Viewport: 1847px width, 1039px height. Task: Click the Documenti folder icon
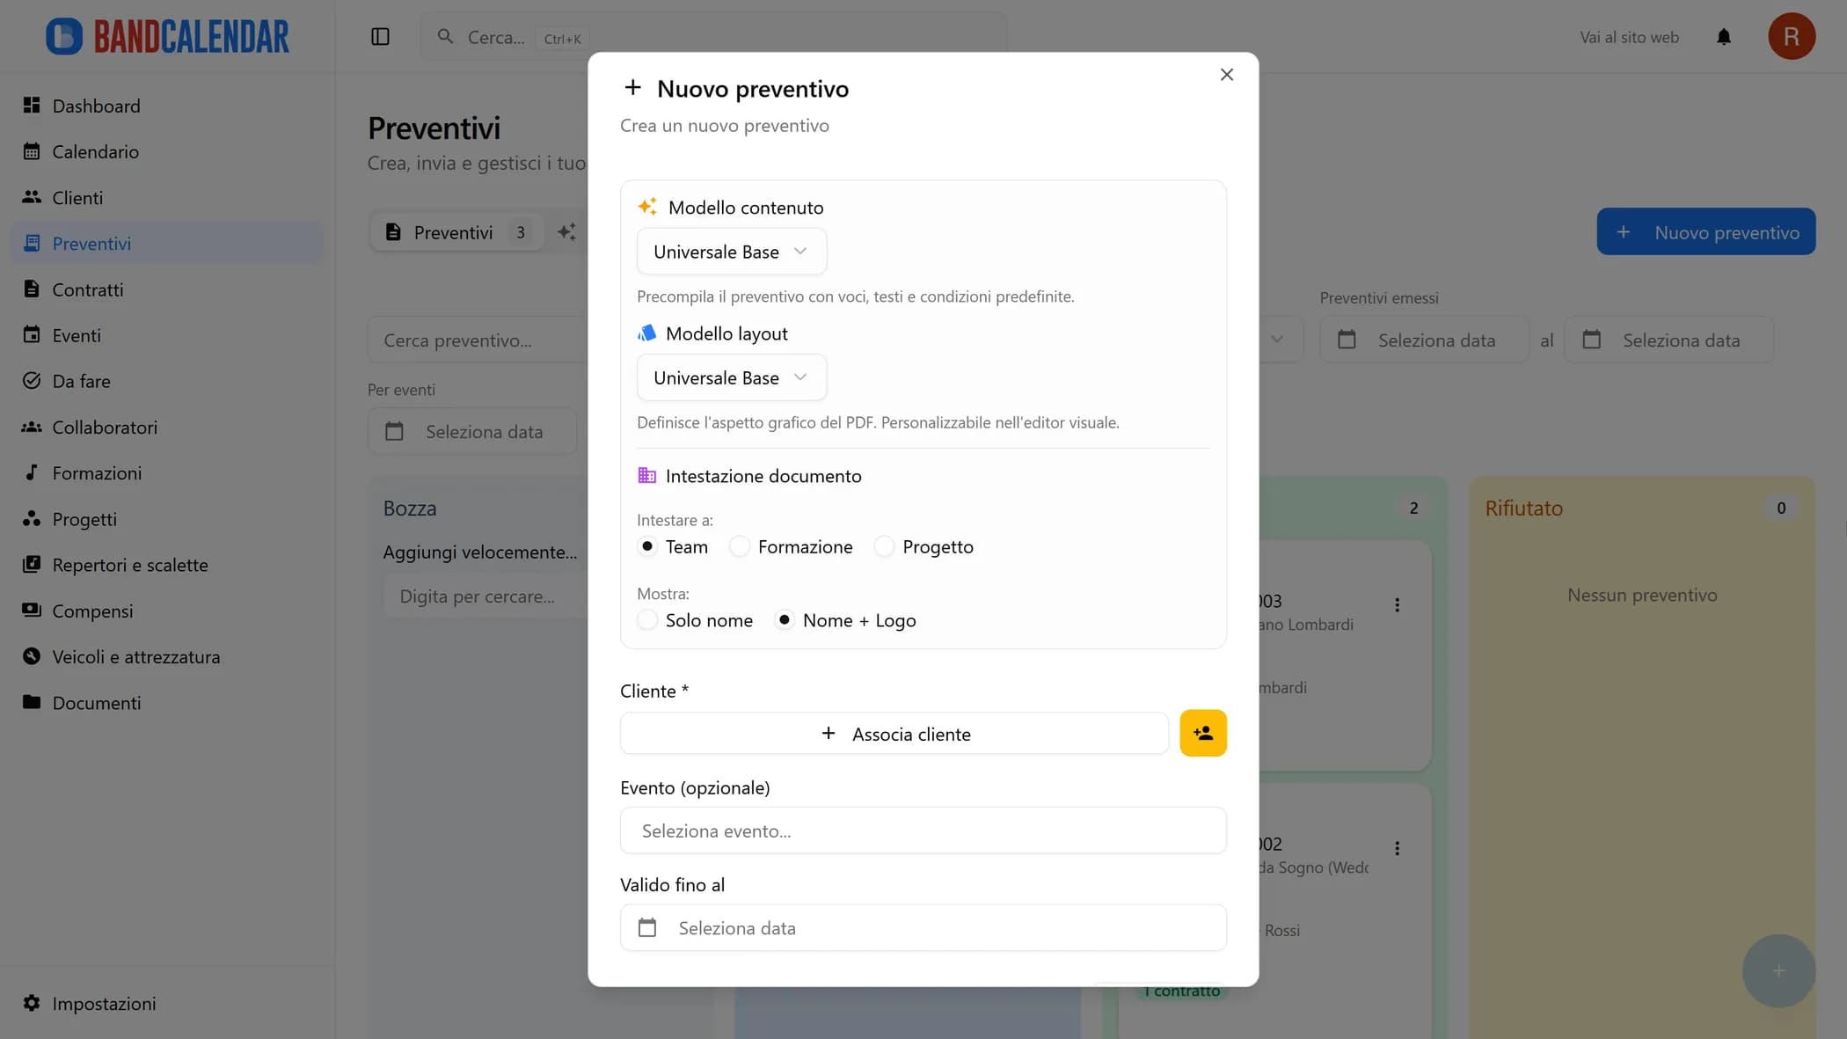[x=32, y=702]
